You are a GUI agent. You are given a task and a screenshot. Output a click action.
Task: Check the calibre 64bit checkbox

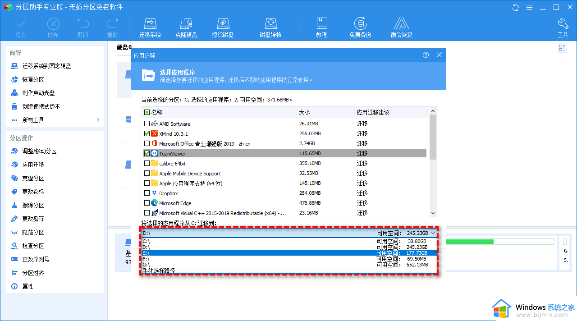pos(147,163)
